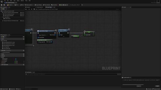The image size is (161, 90).
Task: Select ConstructionScript function
Action: tap(6, 52)
